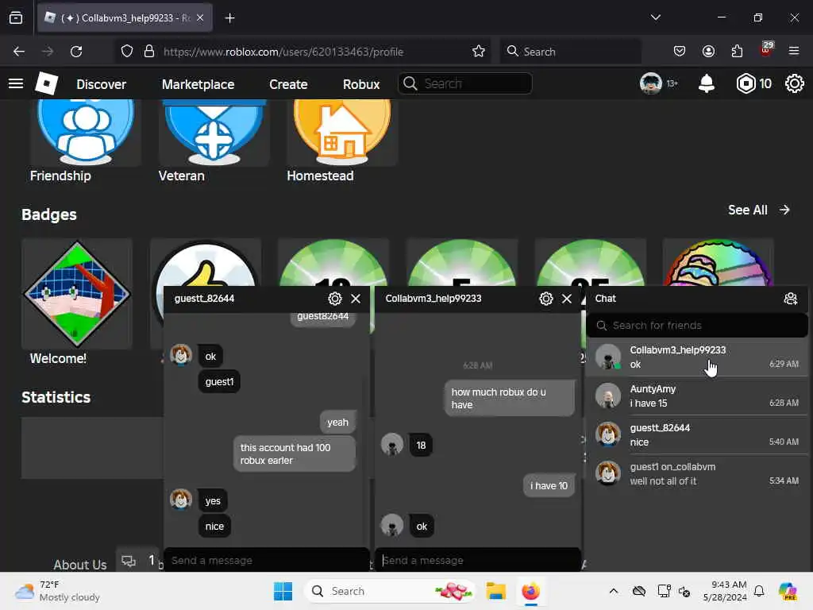Open Windows Start menu
813x610 pixels.
tap(283, 591)
